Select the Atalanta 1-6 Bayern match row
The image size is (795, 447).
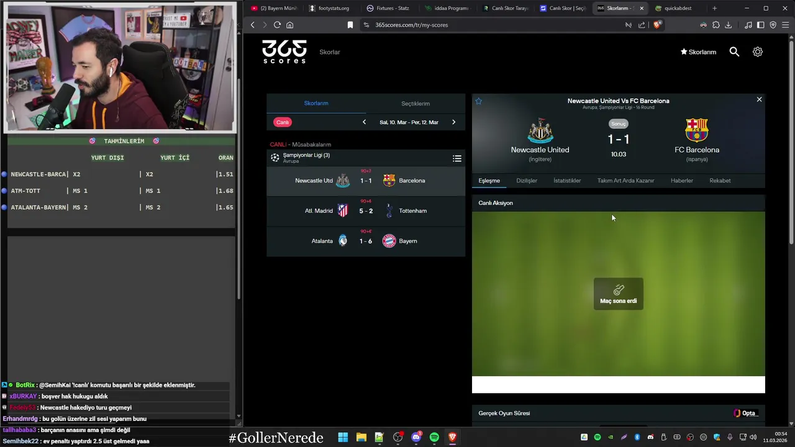366,241
